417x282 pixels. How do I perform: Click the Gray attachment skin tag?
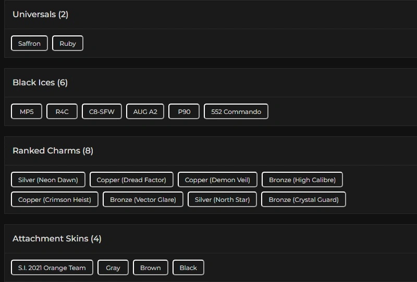click(113, 267)
